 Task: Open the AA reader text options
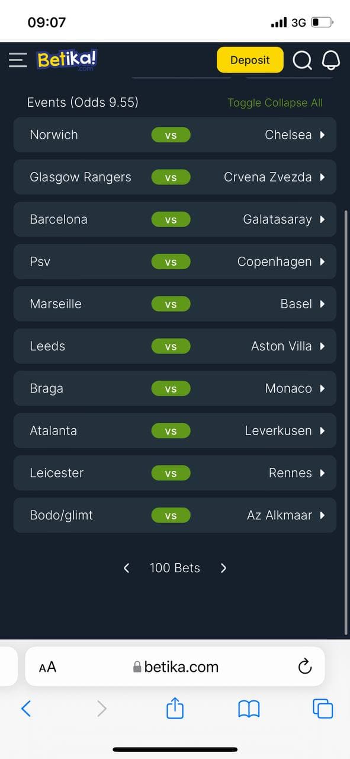click(x=47, y=667)
